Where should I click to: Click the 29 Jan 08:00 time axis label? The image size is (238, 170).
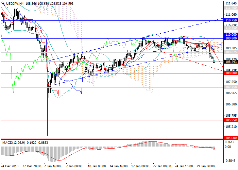pos(207,166)
